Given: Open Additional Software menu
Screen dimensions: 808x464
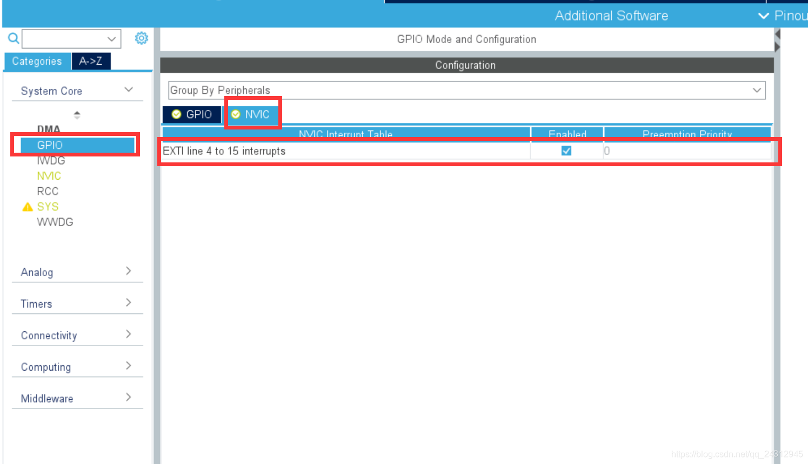Looking at the screenshot, I should 611,16.
